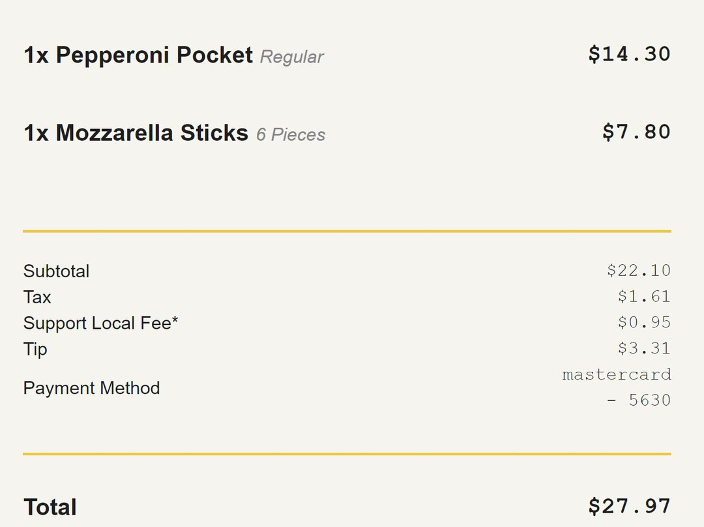Select the $7.80 item price

pyautogui.click(x=636, y=132)
